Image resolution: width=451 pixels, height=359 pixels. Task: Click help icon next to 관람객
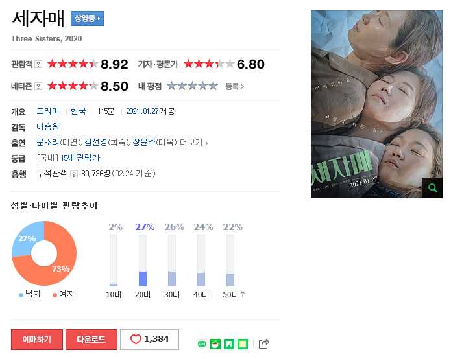38,64
